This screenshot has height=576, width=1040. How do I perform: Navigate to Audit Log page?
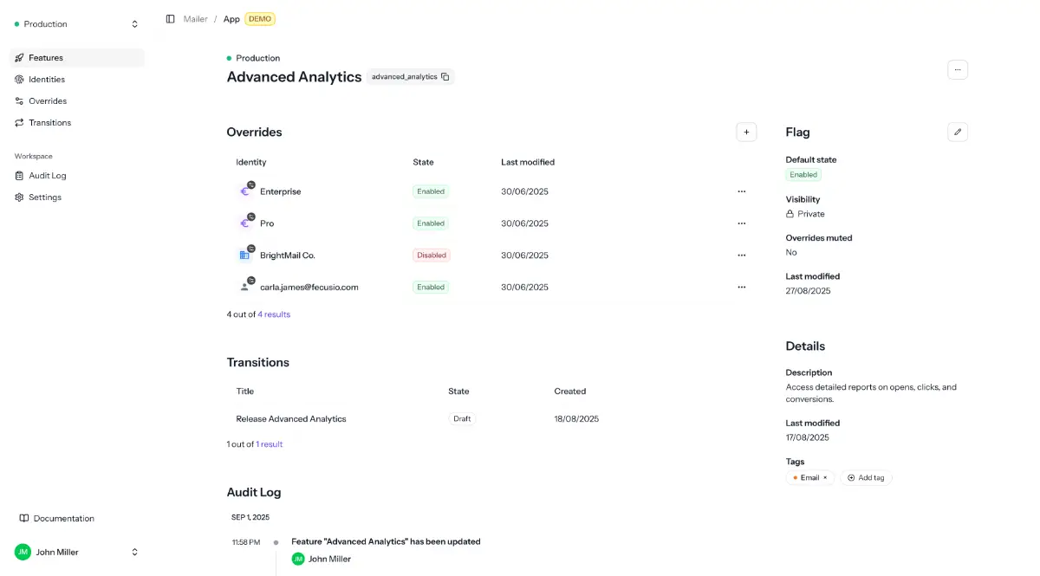click(47, 176)
